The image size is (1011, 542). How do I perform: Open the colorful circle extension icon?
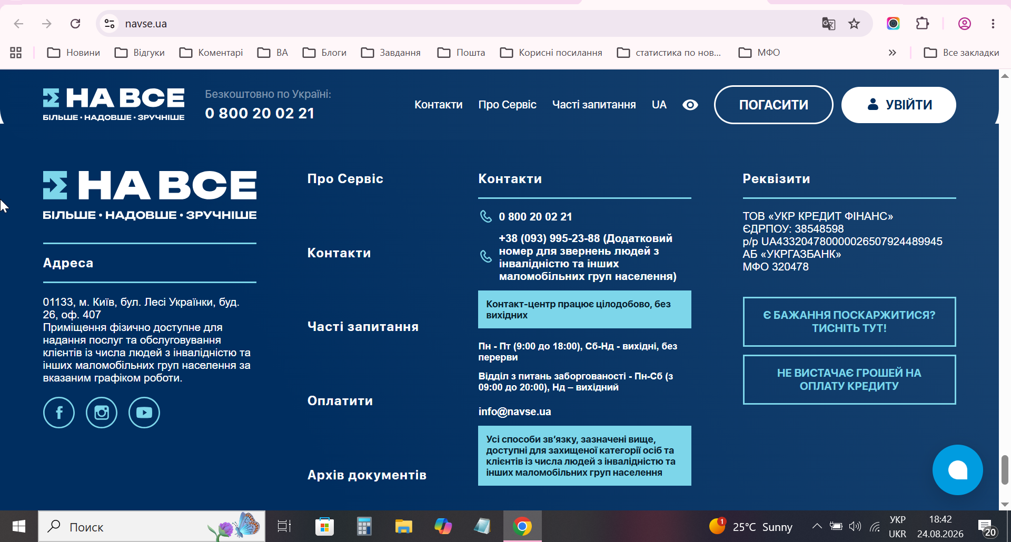(893, 24)
